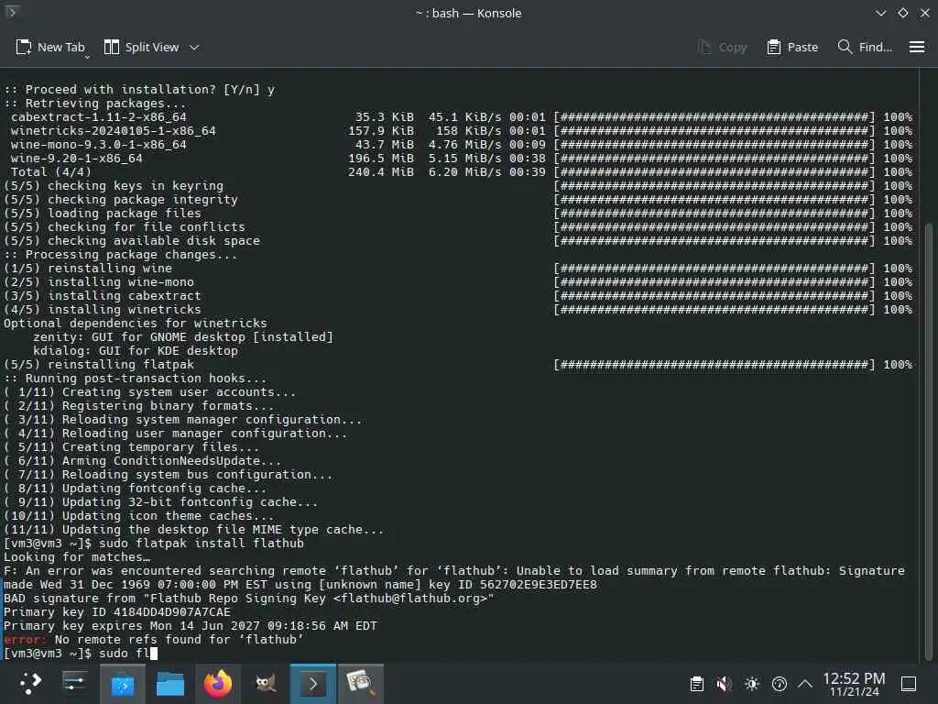Click '(11/11) Updating the desktop file MIME type cache' line

(x=194, y=529)
